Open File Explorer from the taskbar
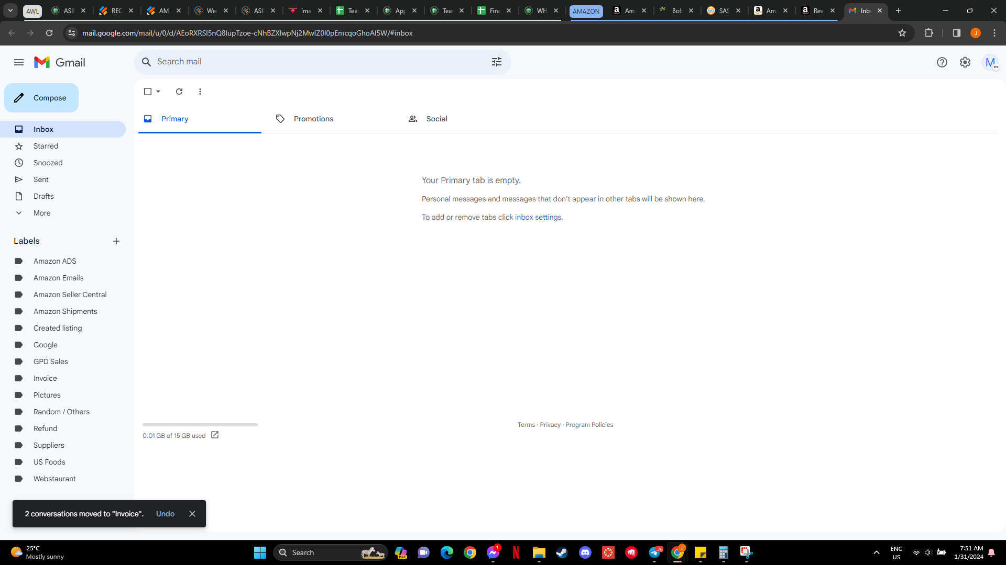Viewport: 1006px width, 565px height. click(539, 552)
